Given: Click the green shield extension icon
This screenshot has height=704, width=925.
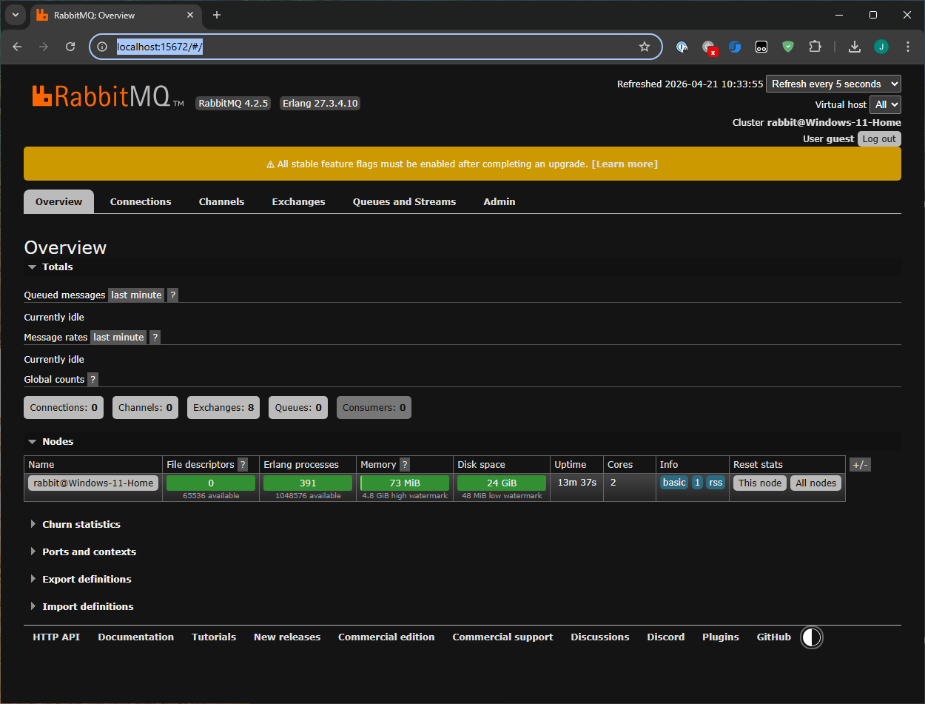Looking at the screenshot, I should (788, 47).
